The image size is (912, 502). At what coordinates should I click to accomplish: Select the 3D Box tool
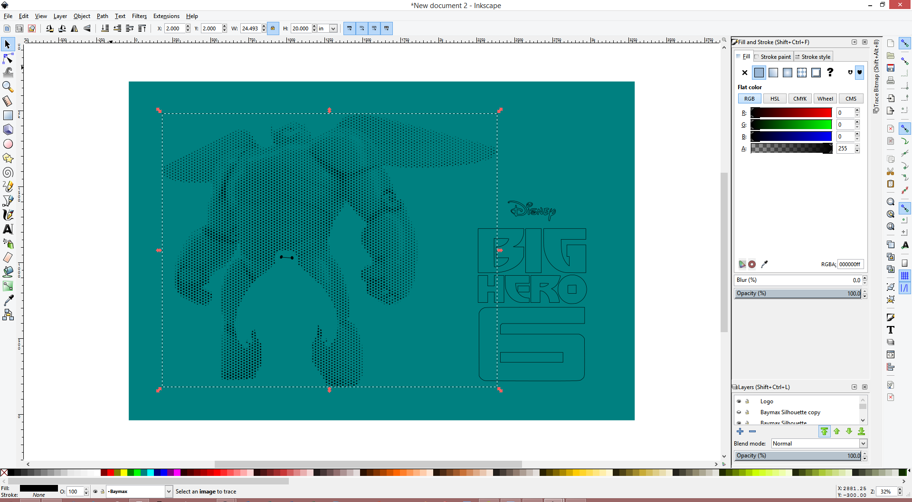(x=8, y=130)
